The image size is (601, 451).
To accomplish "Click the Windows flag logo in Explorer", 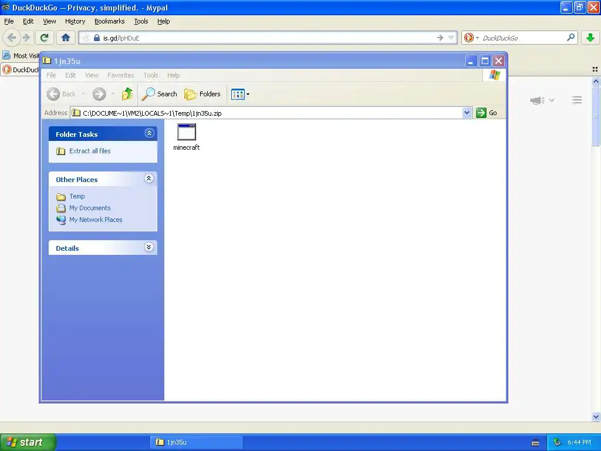I will coord(494,75).
